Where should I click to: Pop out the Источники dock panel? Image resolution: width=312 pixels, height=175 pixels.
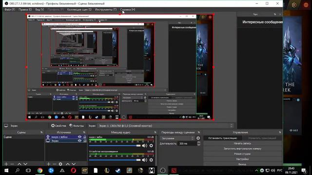84,132
